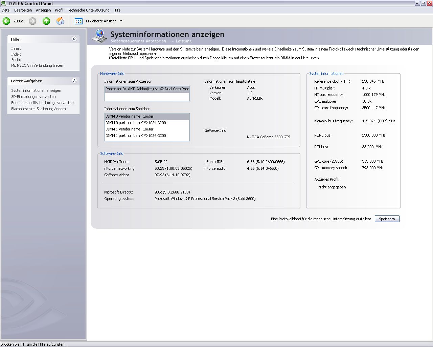Click the PCI bus 33.000 MHz value
Image resolution: width=433 pixels, height=347 pixels.
click(x=372, y=147)
